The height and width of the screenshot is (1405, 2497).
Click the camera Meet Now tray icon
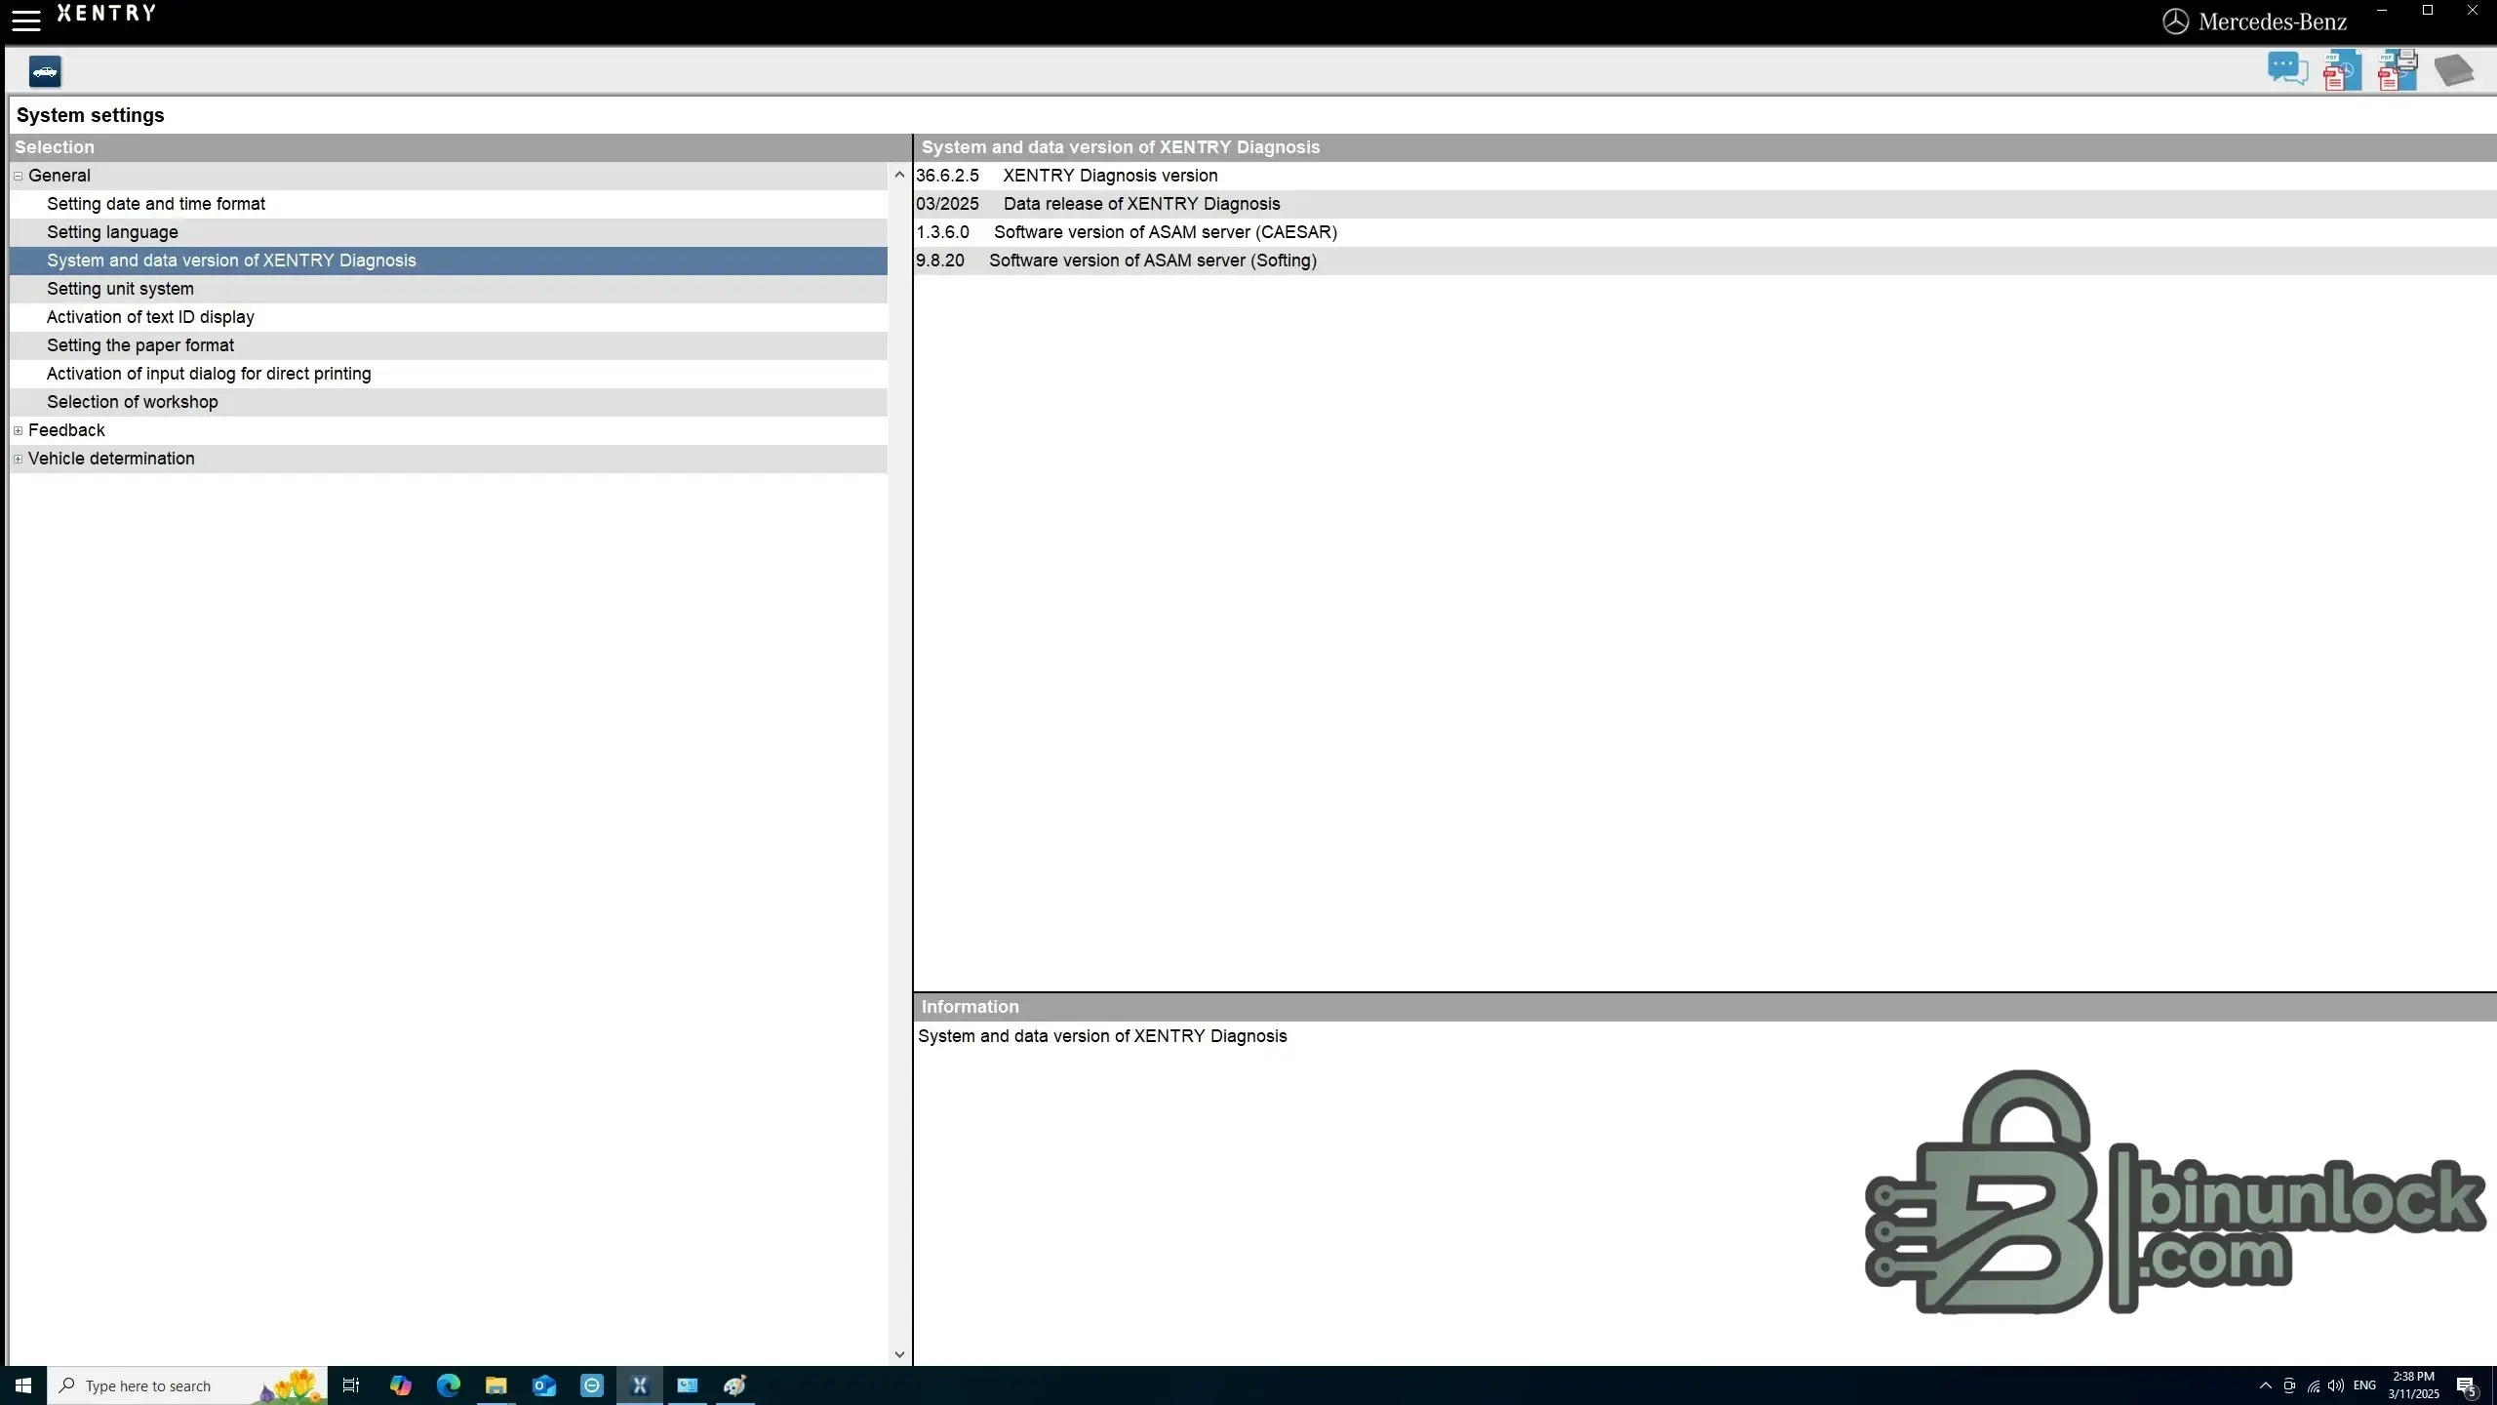point(2289,1385)
